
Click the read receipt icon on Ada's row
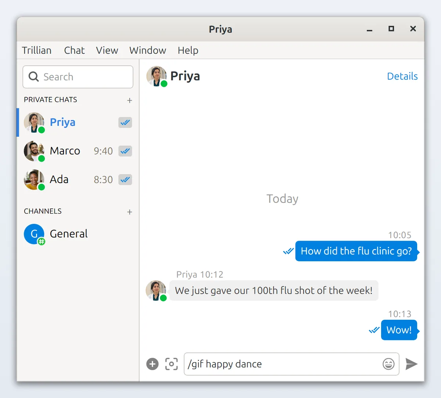point(125,180)
